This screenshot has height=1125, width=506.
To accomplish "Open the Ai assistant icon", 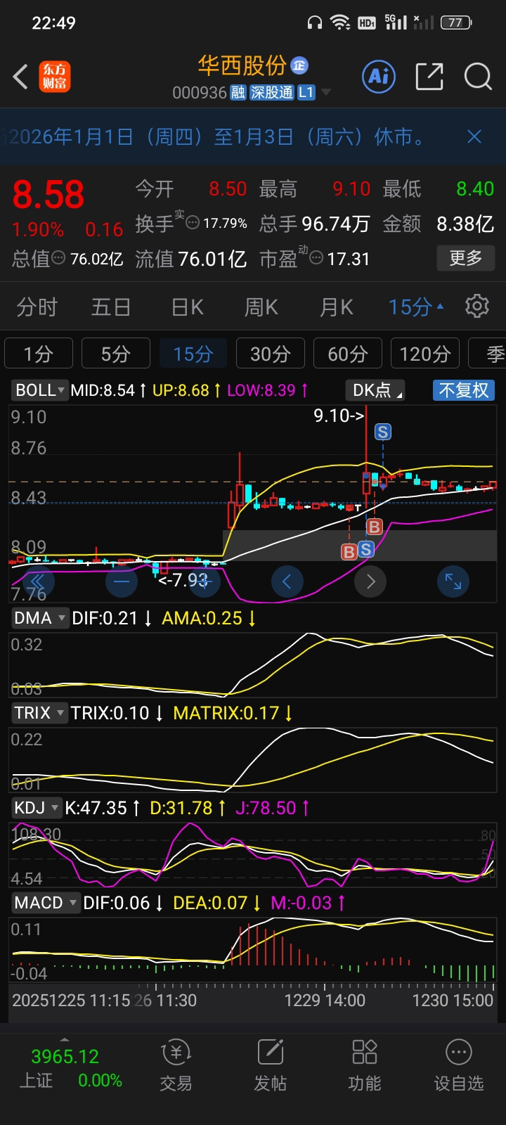I will pos(379,76).
